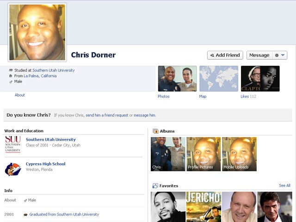Open the Cypress High School link
Image resolution: width=296 pixels, height=222 pixels.
(45, 164)
